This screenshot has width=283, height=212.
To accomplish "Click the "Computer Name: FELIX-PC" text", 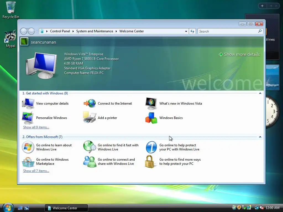I will coord(84,73).
